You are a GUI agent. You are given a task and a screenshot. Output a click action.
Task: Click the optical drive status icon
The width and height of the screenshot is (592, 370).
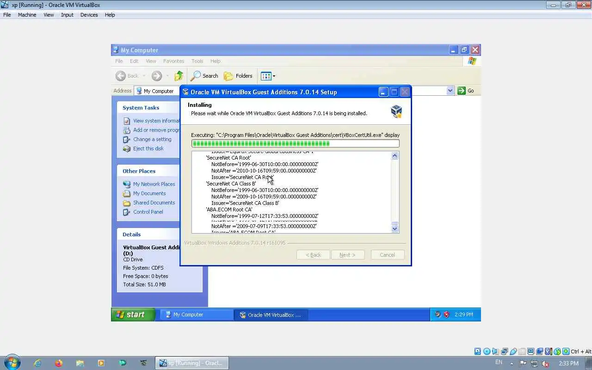[x=487, y=351]
